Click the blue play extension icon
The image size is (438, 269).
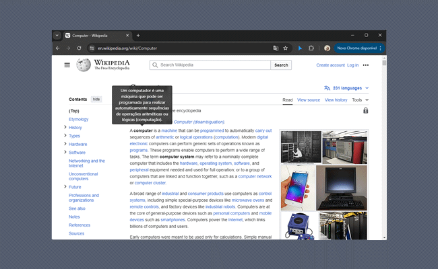[x=300, y=48]
